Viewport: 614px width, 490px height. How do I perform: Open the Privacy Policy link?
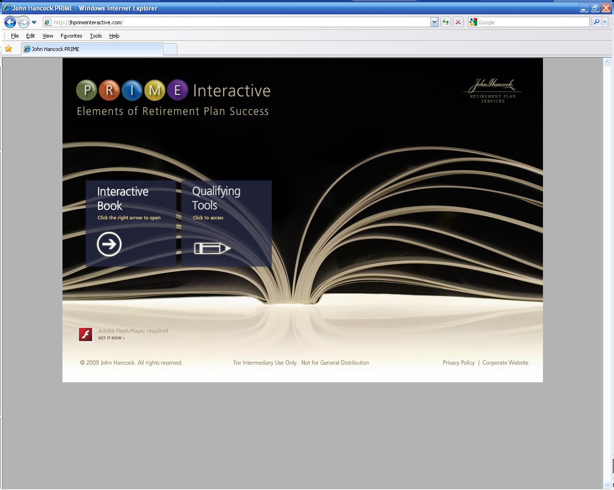(x=459, y=363)
